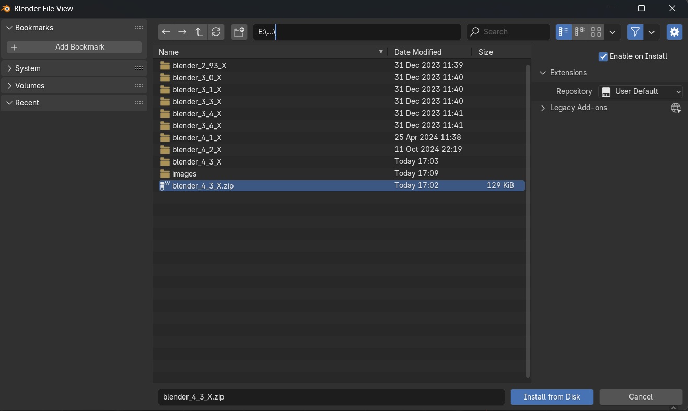Create a new directory
This screenshot has width=688, height=411.
click(x=239, y=32)
